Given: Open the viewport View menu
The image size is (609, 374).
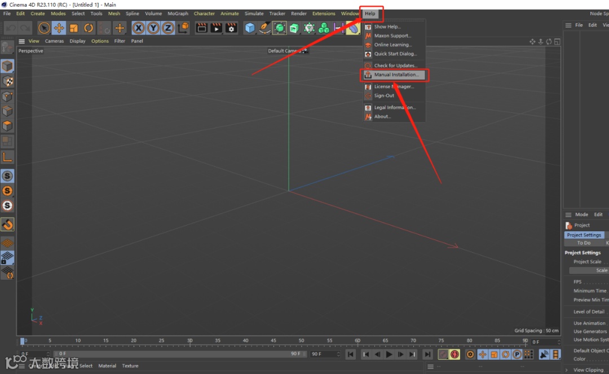Looking at the screenshot, I should (x=34, y=41).
